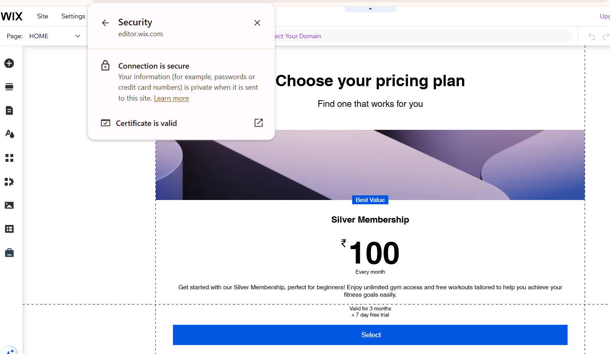This screenshot has width=610, height=354.
Task: Open the Sections panel in sidebar
Action: [x=9, y=87]
